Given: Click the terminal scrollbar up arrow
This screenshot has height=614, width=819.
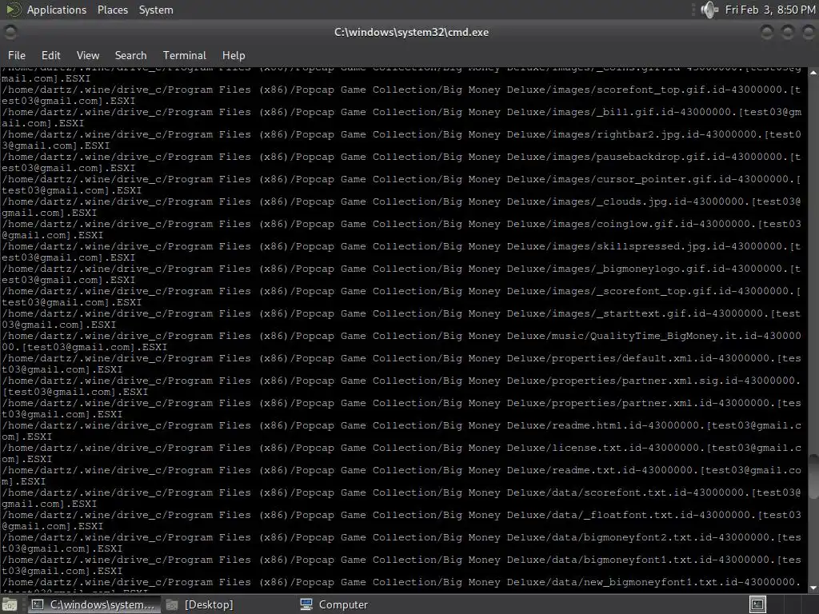Looking at the screenshot, I should (x=813, y=73).
